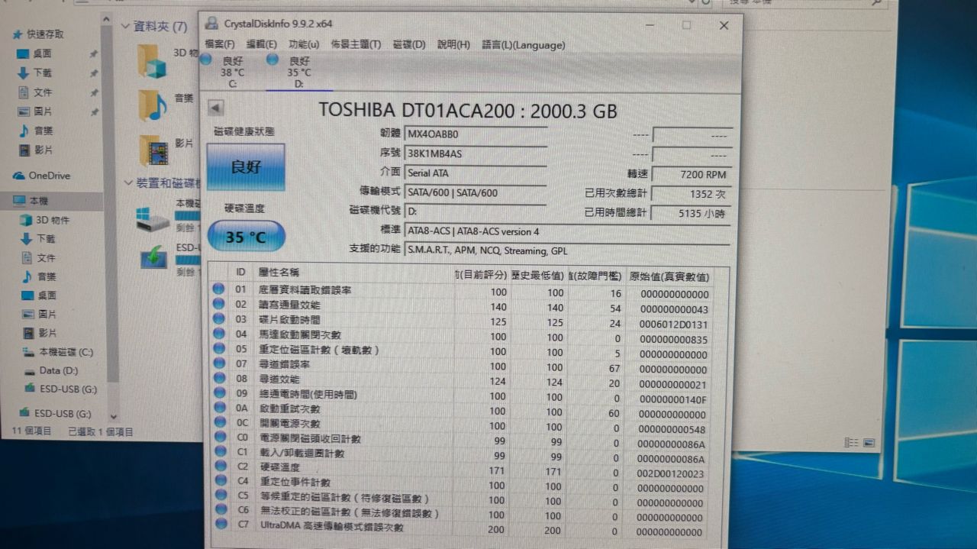Click the 原始值(真實數值) column header
The image size is (977, 549).
pos(669,276)
